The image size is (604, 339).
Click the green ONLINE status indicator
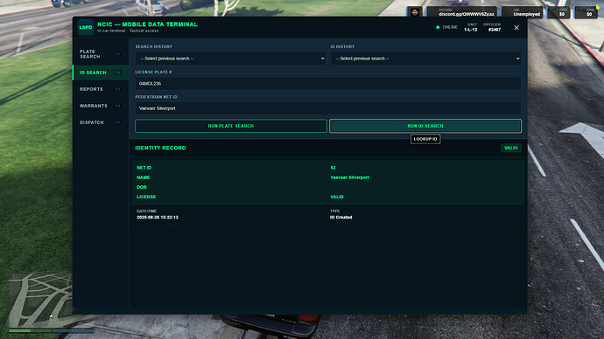[438, 27]
